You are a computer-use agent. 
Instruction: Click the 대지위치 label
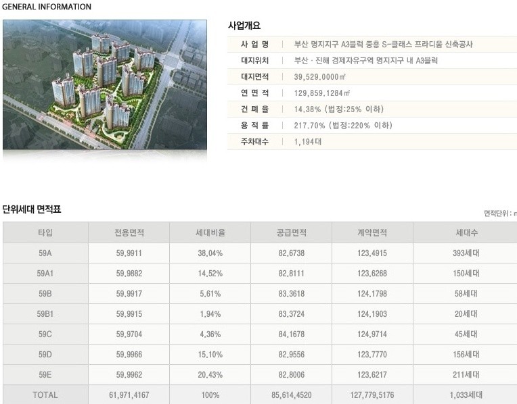[255, 60]
